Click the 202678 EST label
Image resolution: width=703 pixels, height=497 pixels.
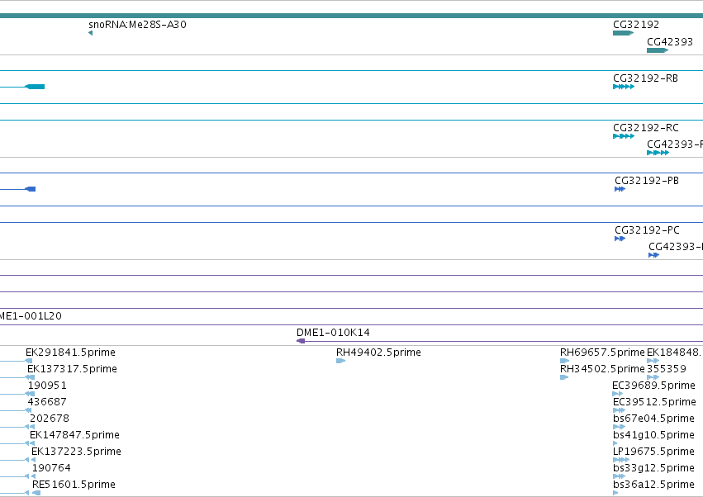(x=50, y=419)
